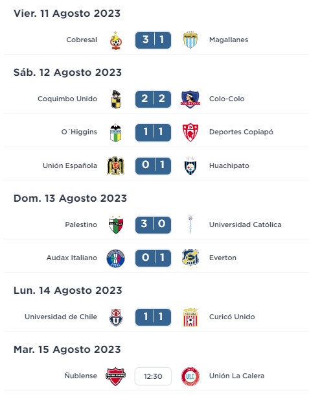Click the Universidad Católica team name
The image size is (309, 399).
coord(246,224)
